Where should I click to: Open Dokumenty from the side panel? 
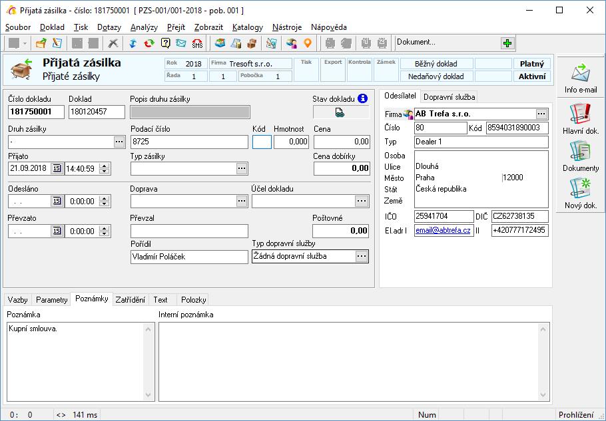581,156
